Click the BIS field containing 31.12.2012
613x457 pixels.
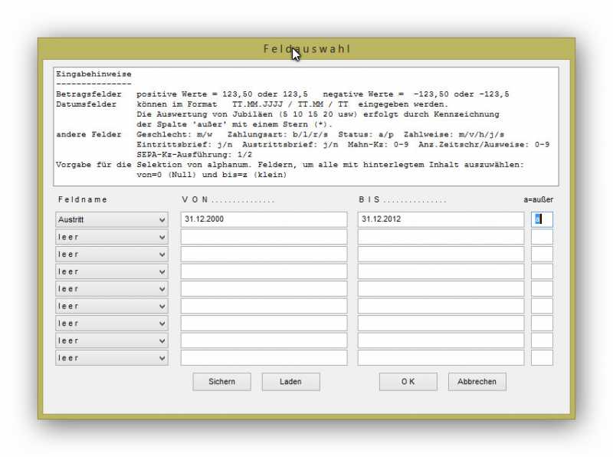(x=441, y=219)
